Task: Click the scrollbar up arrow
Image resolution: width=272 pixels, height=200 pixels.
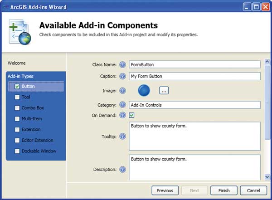Action: 267,62
